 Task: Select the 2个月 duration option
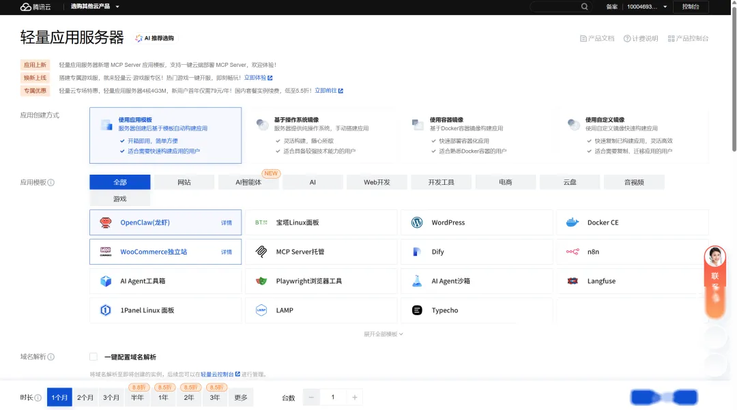pyautogui.click(x=85, y=397)
